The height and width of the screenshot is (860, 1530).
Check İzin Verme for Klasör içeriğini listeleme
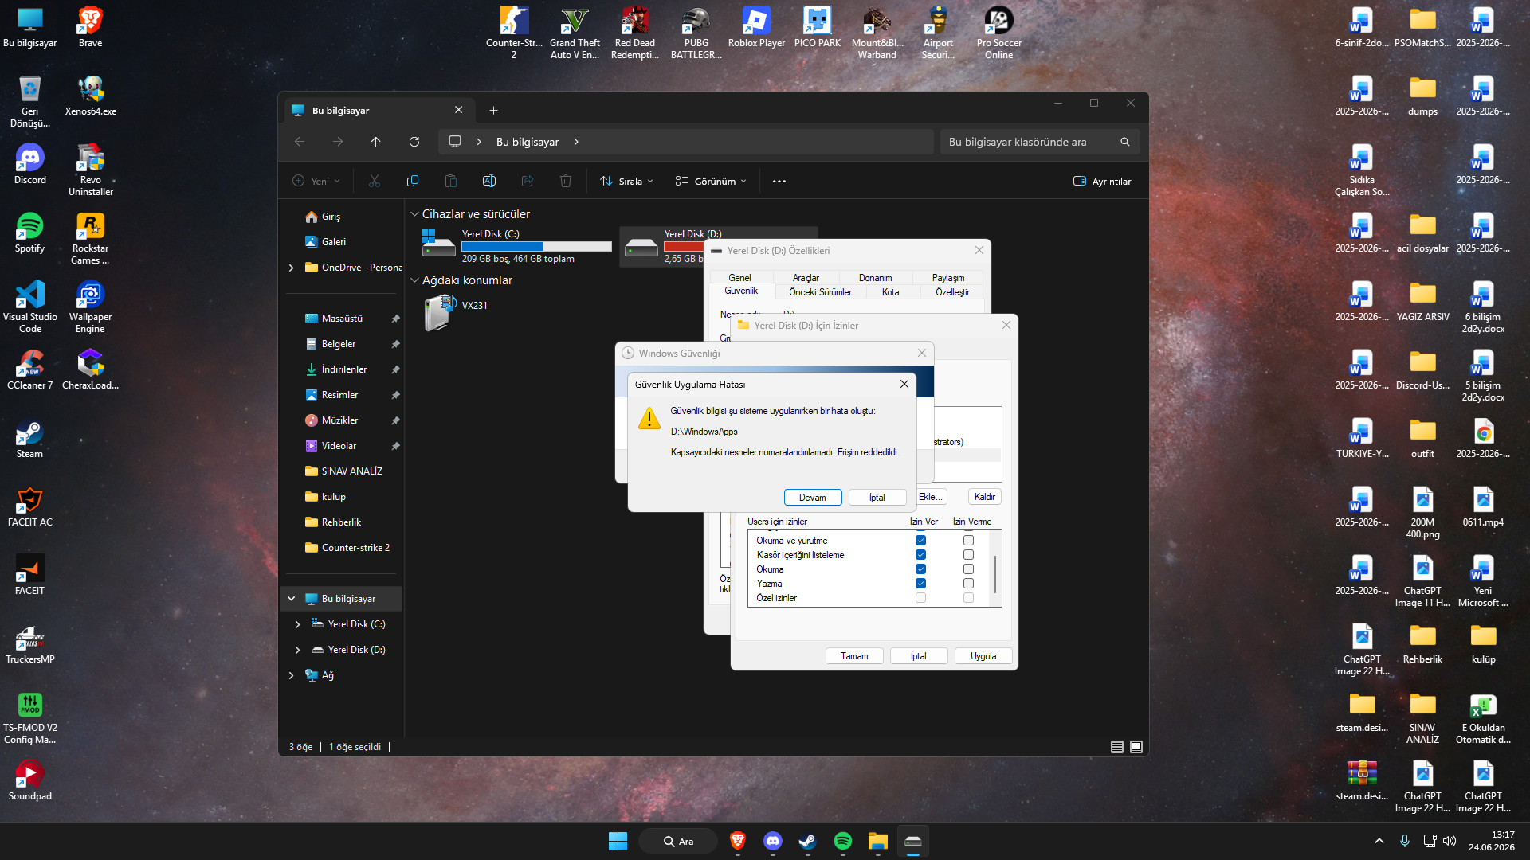click(x=968, y=555)
